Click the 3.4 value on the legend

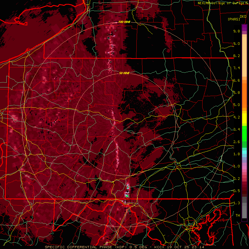pos(237,129)
